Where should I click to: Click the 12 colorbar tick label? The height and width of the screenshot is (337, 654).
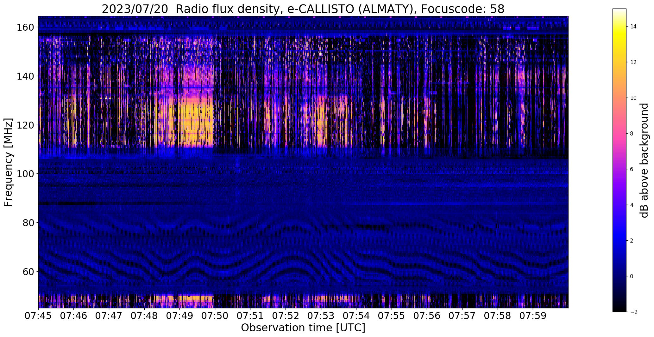point(633,62)
